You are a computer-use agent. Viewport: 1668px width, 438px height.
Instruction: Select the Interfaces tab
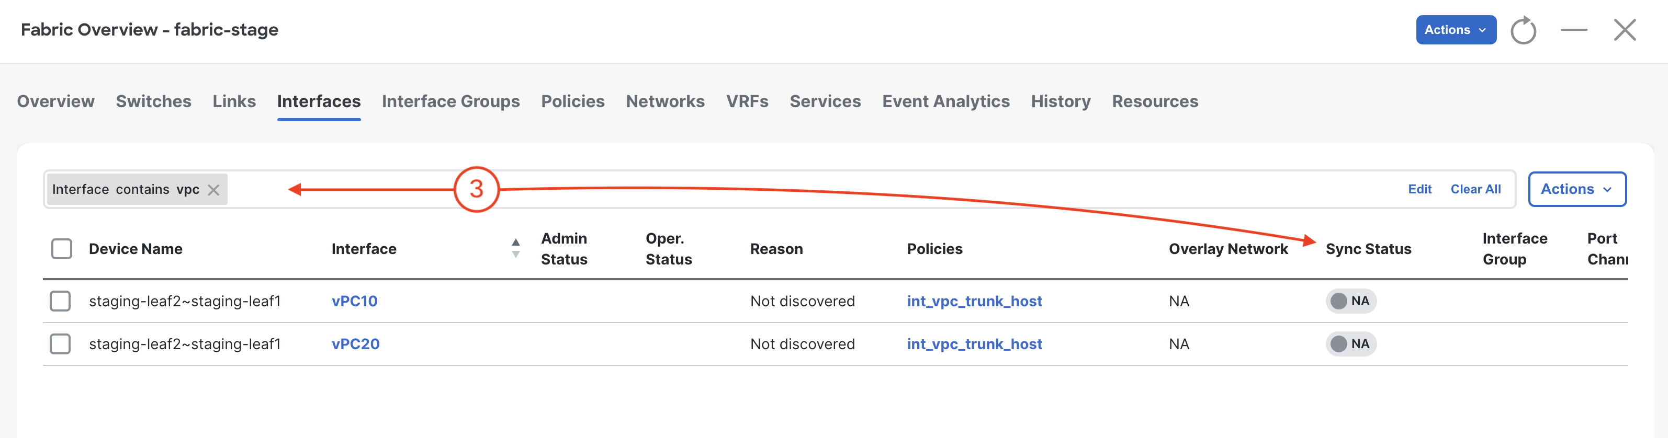point(319,101)
